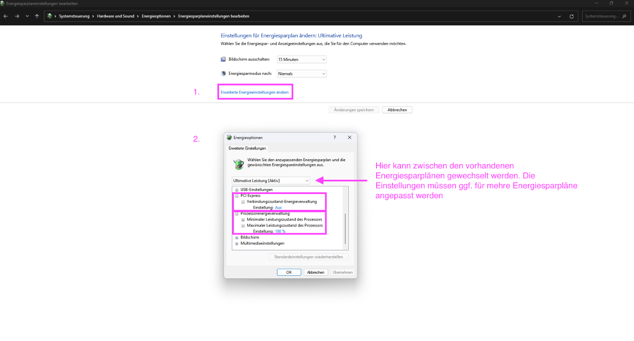Open the recent locations chevron
634x341 pixels.
click(x=27, y=16)
